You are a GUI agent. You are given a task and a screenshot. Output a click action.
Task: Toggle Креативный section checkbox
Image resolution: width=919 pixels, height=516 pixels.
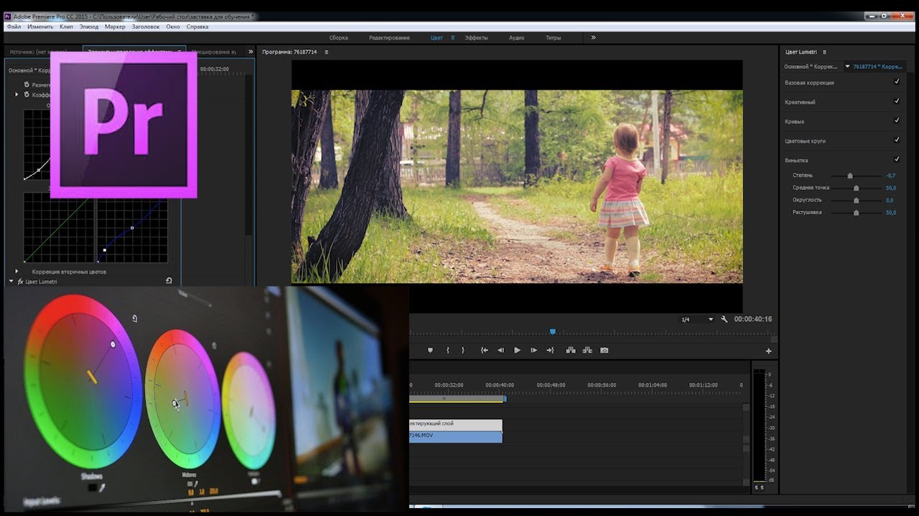(897, 101)
